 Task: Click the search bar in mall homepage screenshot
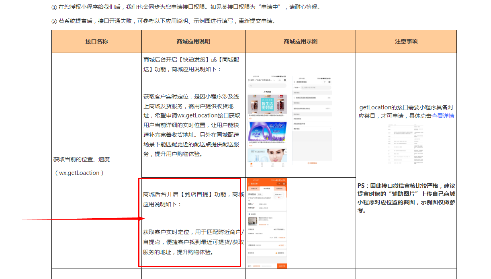point(267,86)
